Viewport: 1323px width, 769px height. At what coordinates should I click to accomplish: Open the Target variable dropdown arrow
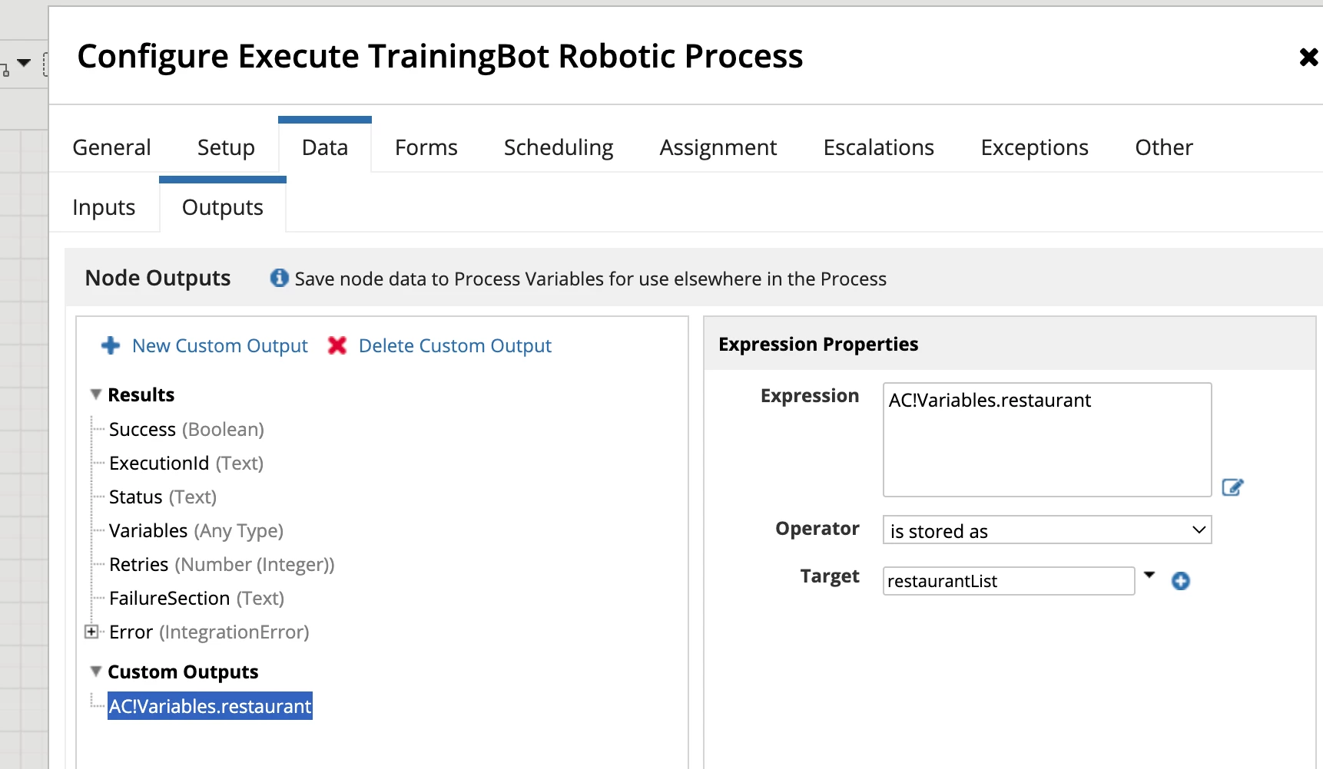(x=1149, y=575)
